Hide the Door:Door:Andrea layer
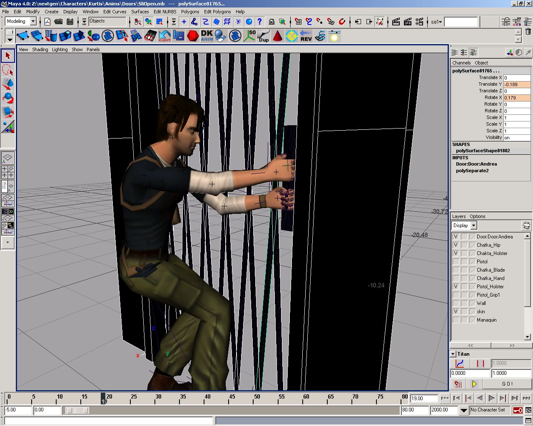The height and width of the screenshot is (426, 533). point(456,237)
